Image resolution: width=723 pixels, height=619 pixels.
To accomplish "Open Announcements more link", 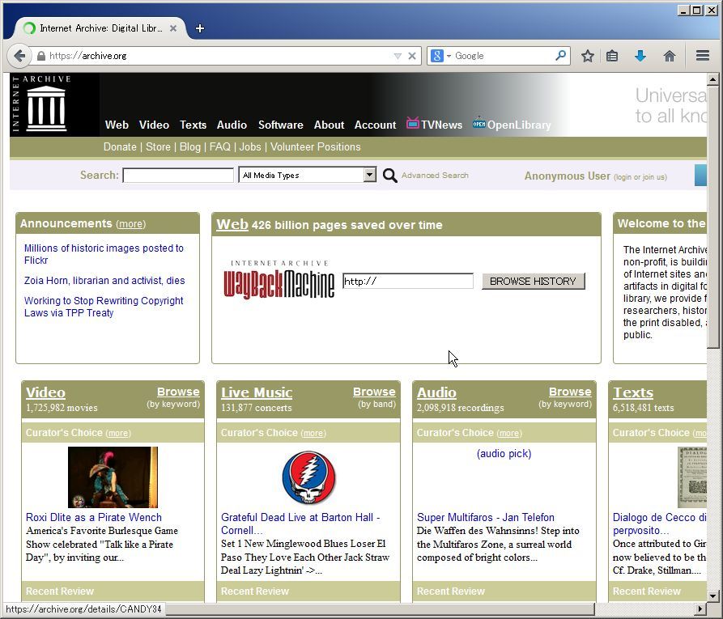I will pos(131,224).
